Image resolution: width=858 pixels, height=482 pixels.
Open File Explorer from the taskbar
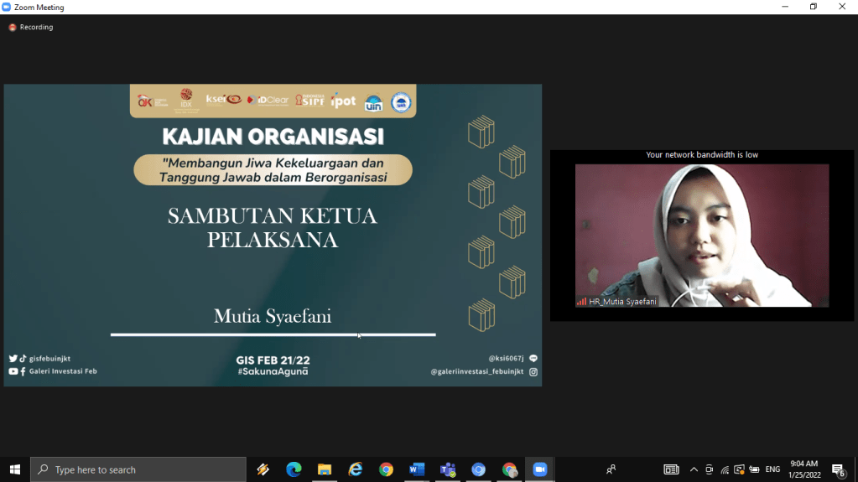pos(325,469)
